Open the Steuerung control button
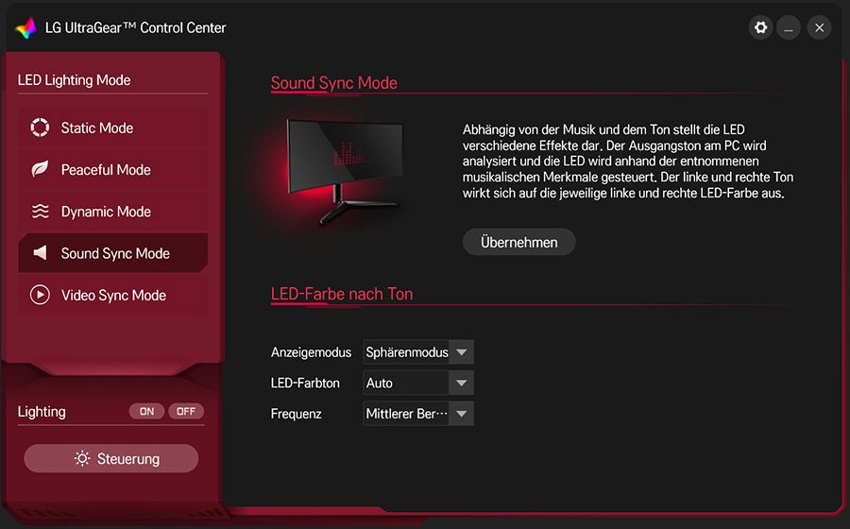This screenshot has height=529, width=850. tap(111, 458)
